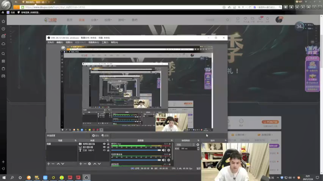323x181 pixels.
Task: Click the favorites star in browser sidebar
Action: point(3,21)
